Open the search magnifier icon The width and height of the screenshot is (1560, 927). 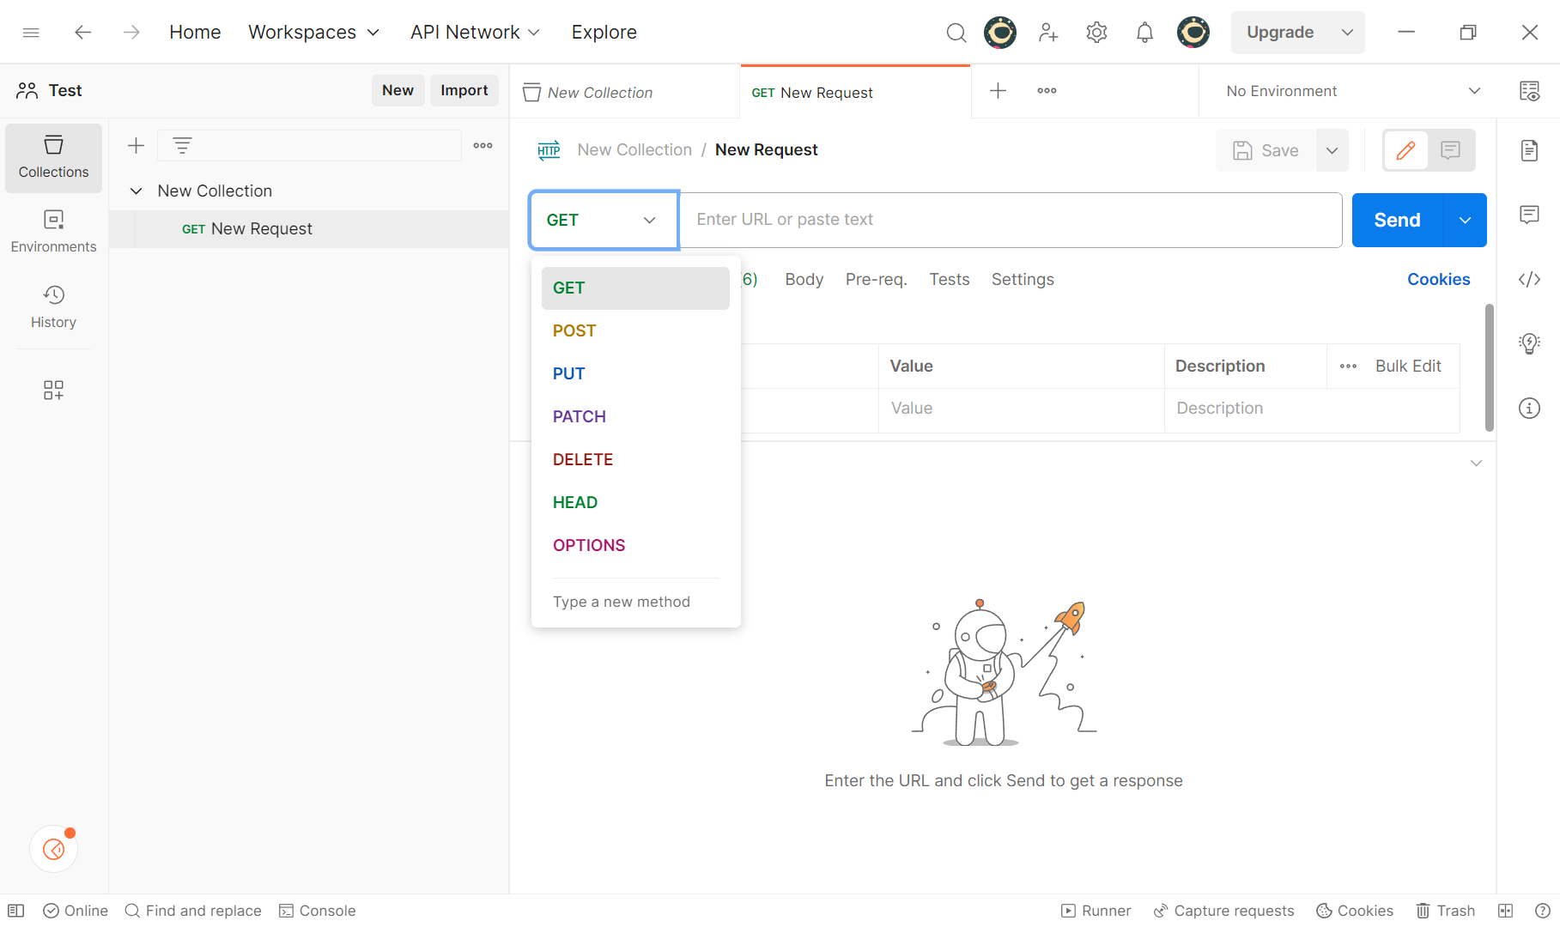[x=956, y=33]
